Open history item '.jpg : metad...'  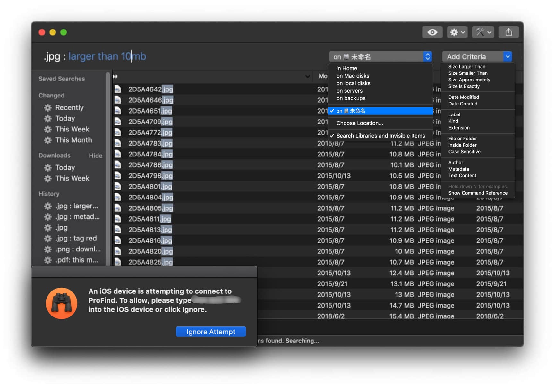(x=77, y=217)
